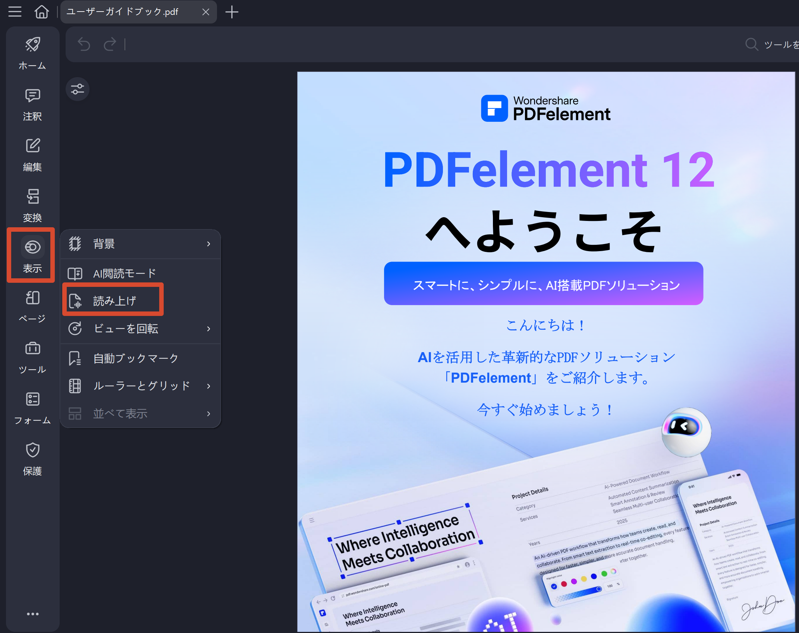Select the ホーム rocket sidebar item
The image size is (799, 633).
[32, 53]
